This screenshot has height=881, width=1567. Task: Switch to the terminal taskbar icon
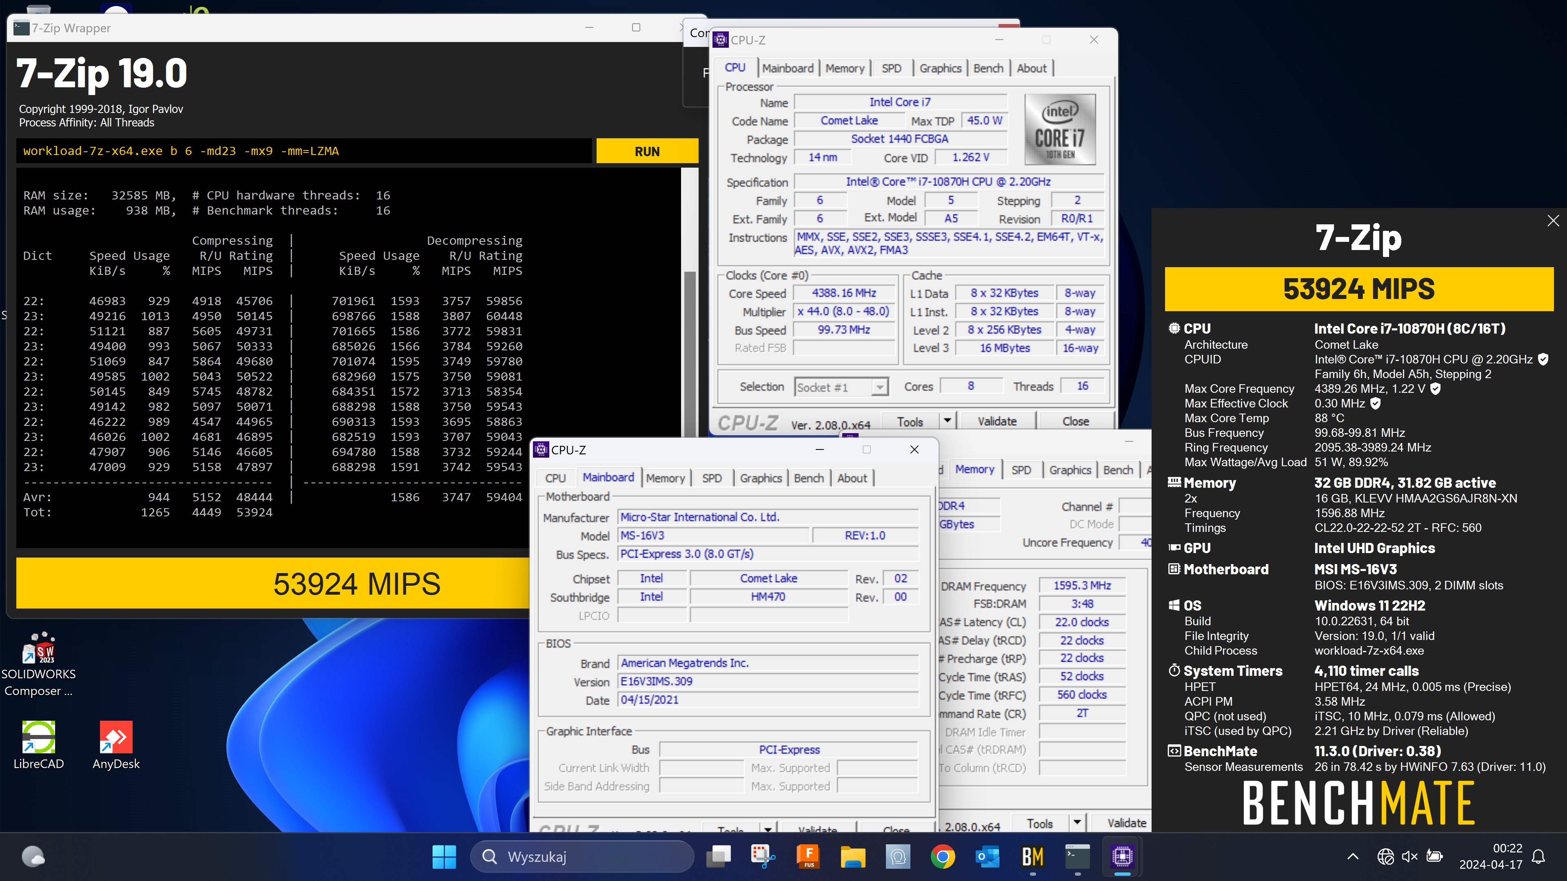[1077, 857]
